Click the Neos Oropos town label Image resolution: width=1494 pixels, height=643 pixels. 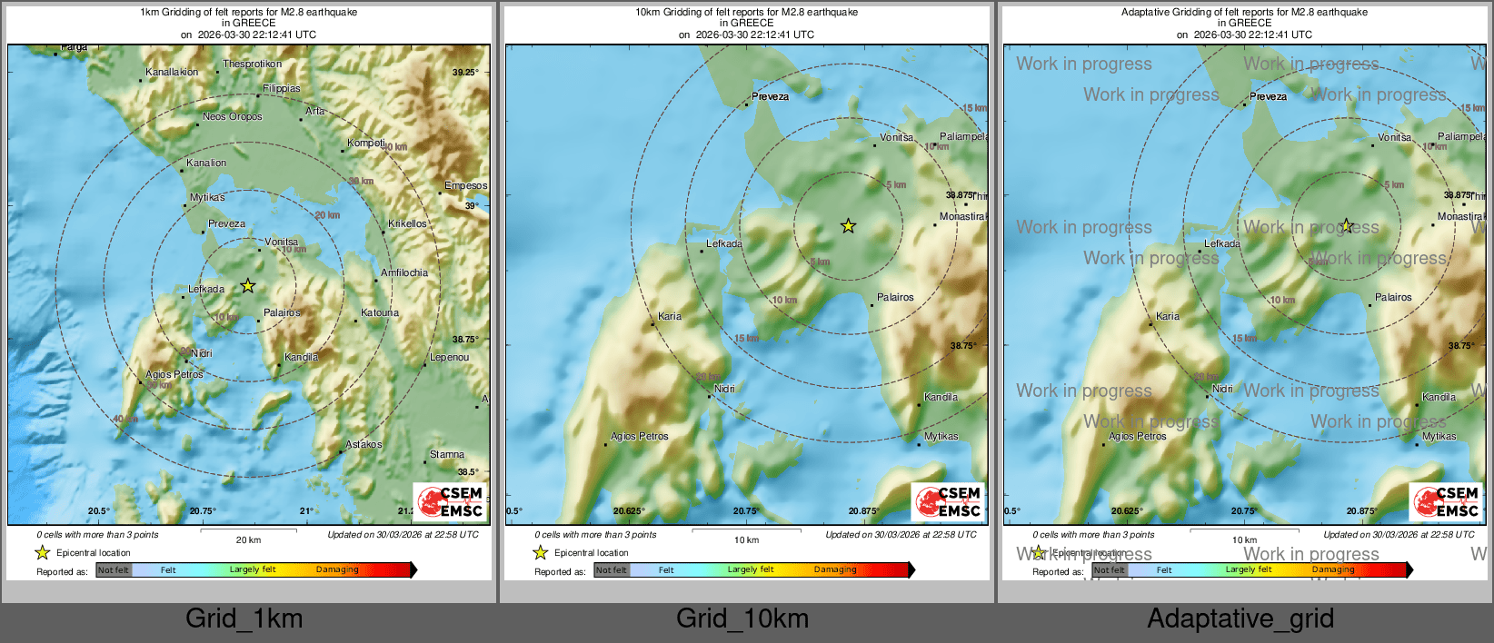[x=233, y=116]
